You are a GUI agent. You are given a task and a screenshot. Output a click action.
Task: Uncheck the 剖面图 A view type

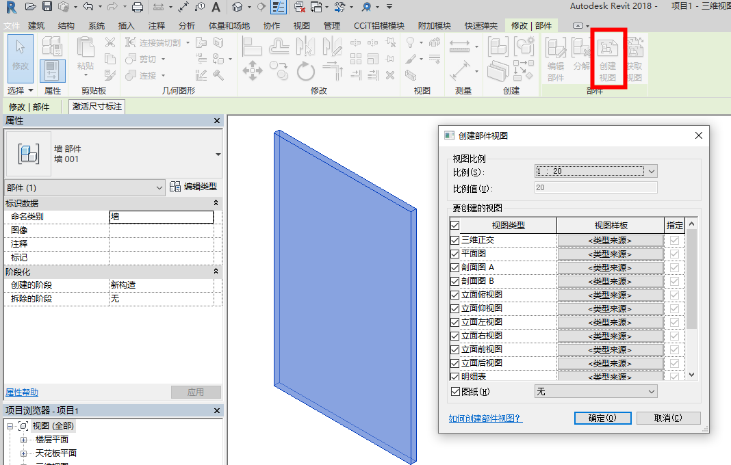[x=455, y=267]
